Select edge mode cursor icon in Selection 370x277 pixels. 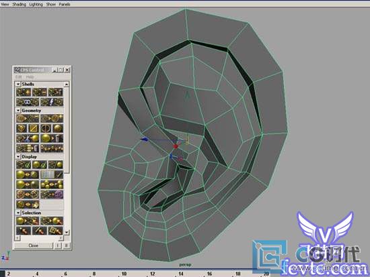(40, 231)
